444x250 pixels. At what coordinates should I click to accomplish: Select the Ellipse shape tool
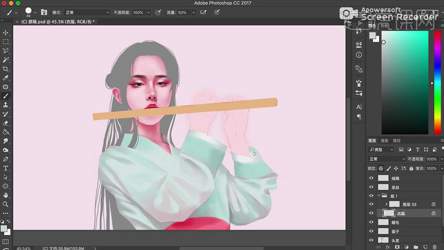click(x=5, y=186)
